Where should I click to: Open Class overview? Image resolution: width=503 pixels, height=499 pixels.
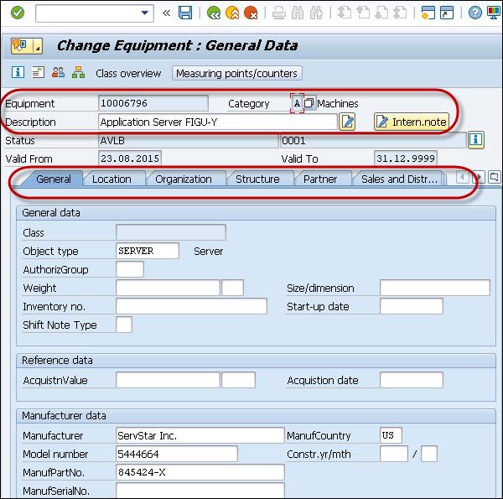[128, 74]
